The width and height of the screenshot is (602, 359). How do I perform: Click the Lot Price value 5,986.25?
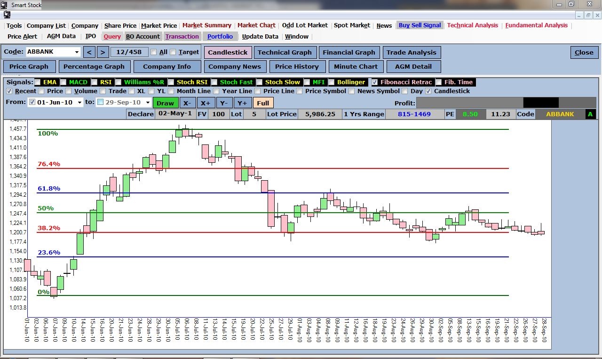[x=320, y=114]
